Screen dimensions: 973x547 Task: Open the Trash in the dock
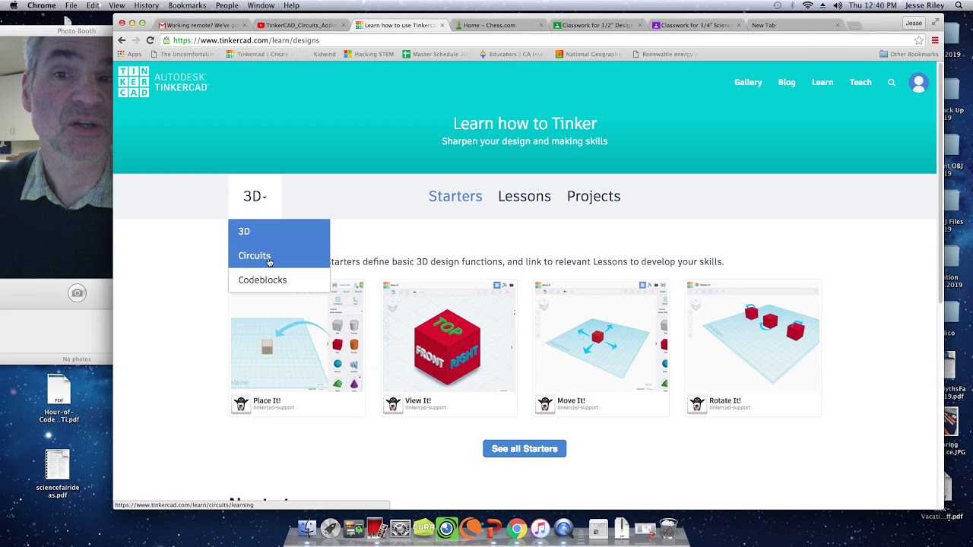[x=667, y=528]
